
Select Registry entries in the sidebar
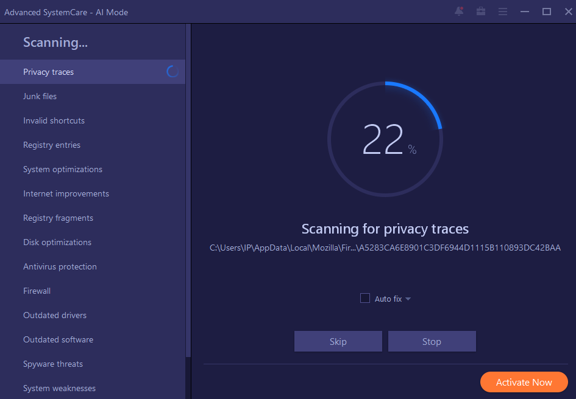click(x=52, y=145)
